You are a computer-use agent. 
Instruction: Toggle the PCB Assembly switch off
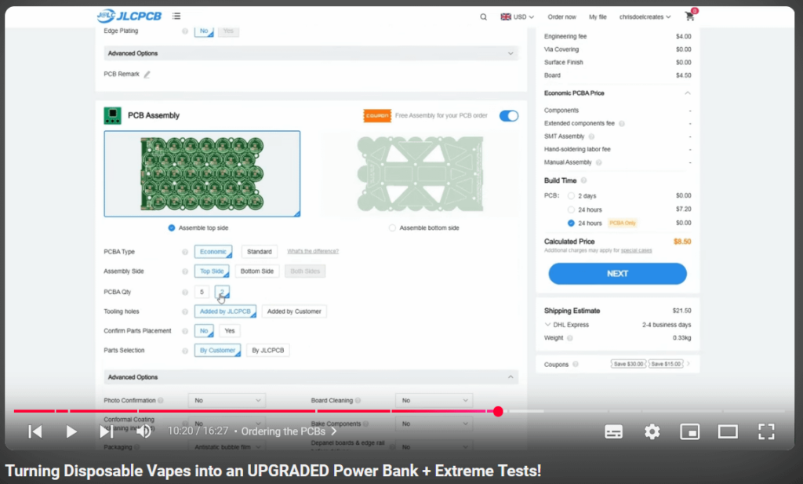(x=508, y=116)
